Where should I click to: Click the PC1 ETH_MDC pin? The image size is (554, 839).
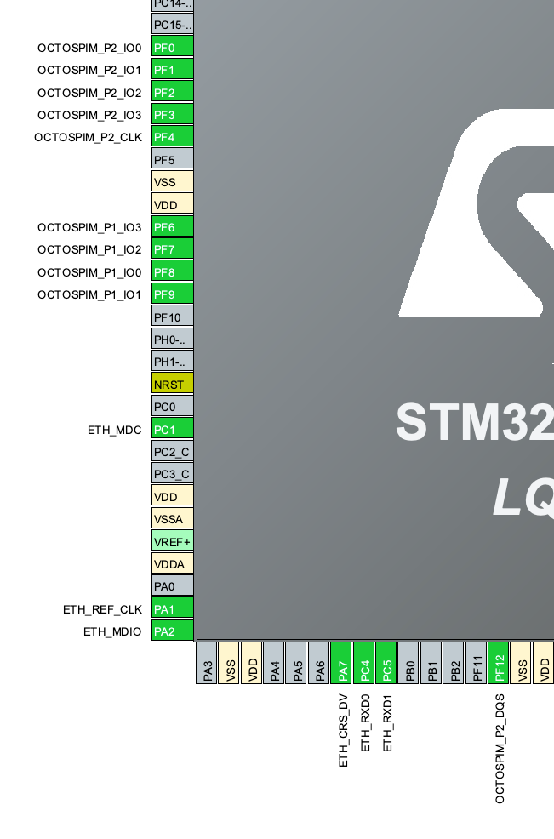173,429
